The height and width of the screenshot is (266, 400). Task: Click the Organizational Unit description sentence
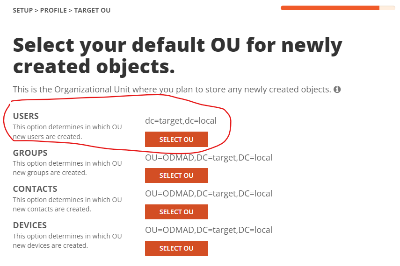point(172,90)
